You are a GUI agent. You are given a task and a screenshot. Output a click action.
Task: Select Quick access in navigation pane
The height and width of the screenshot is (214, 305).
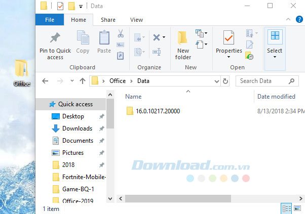click(71, 104)
